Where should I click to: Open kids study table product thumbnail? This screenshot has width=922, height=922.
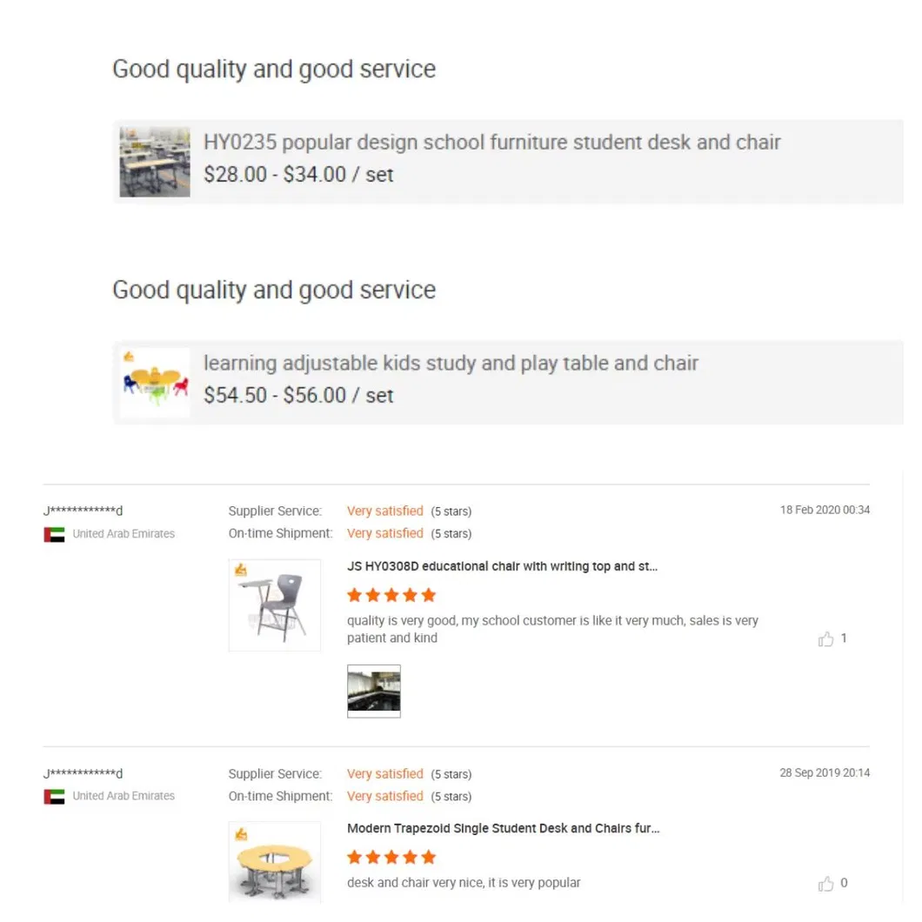click(x=155, y=383)
